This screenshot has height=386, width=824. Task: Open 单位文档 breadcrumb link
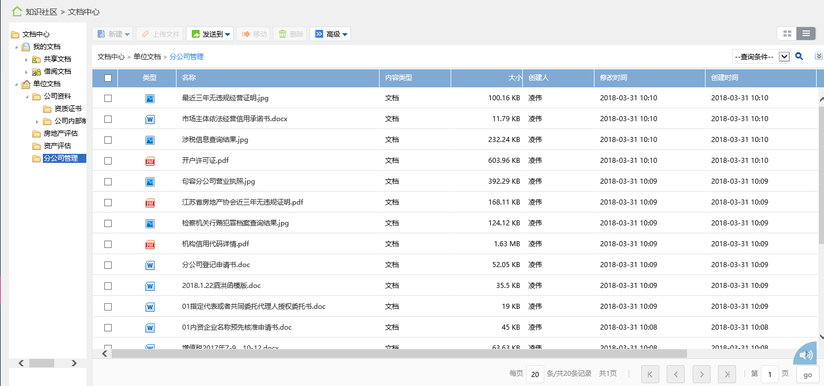(147, 56)
